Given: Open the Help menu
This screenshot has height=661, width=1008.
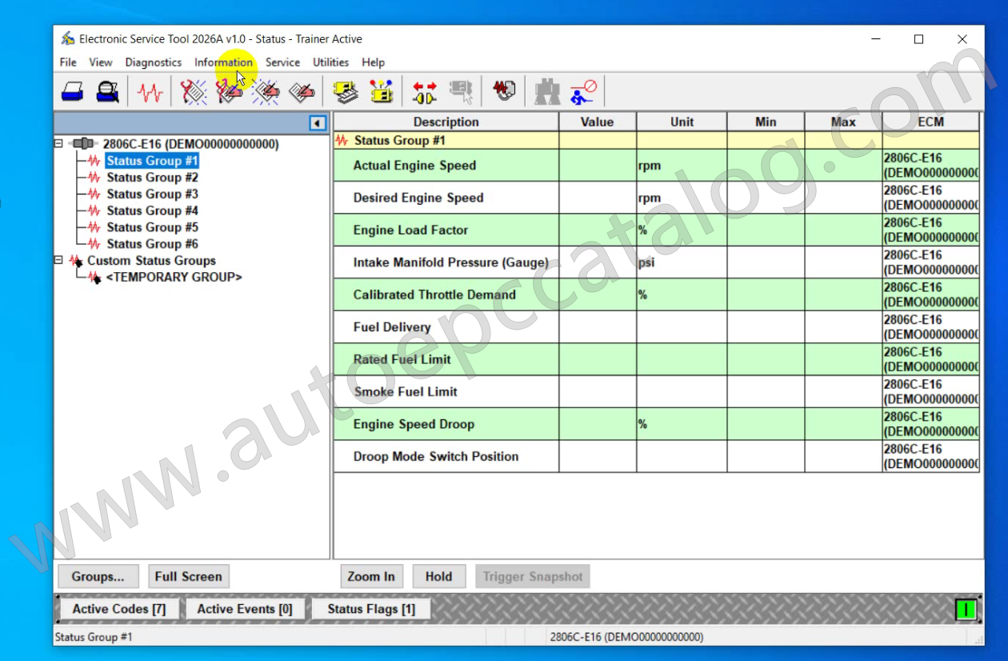Looking at the screenshot, I should (373, 62).
